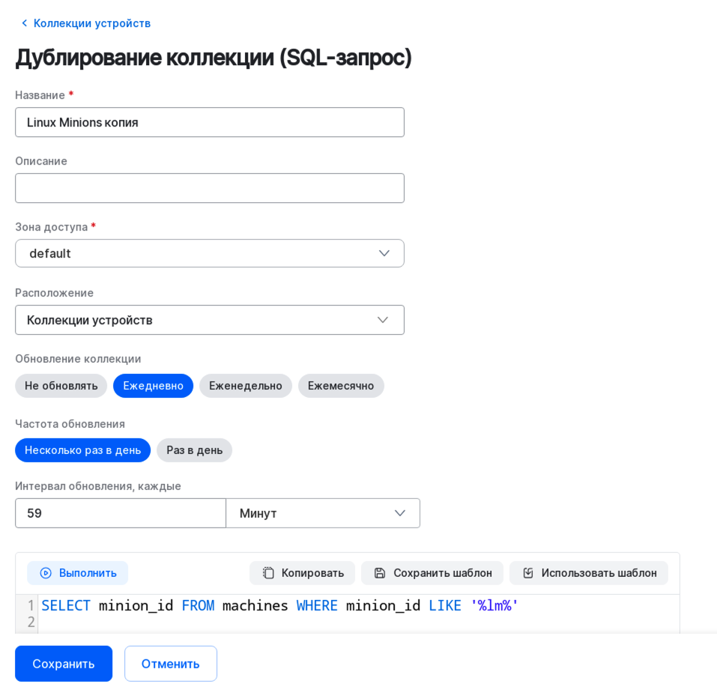Click the floppy disk icon for Сохранить шаблон
Screen dimensions: 717x693
tap(380, 573)
